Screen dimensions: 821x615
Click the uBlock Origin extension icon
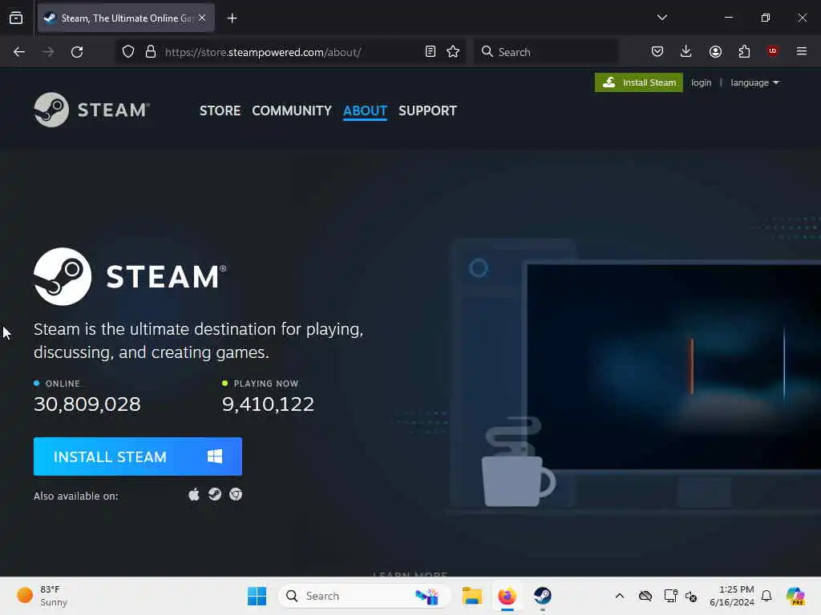(773, 50)
